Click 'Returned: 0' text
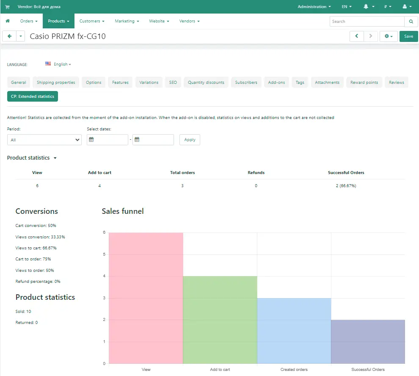Image resolution: width=419 pixels, height=376 pixels. (27, 323)
